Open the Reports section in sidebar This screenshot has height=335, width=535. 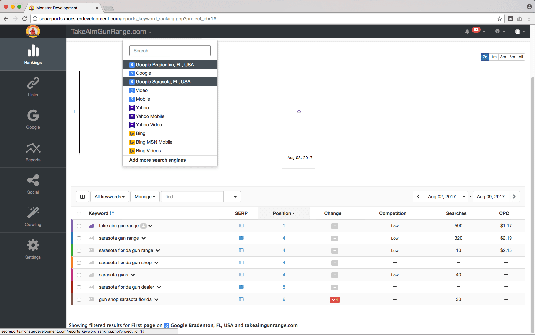33,152
